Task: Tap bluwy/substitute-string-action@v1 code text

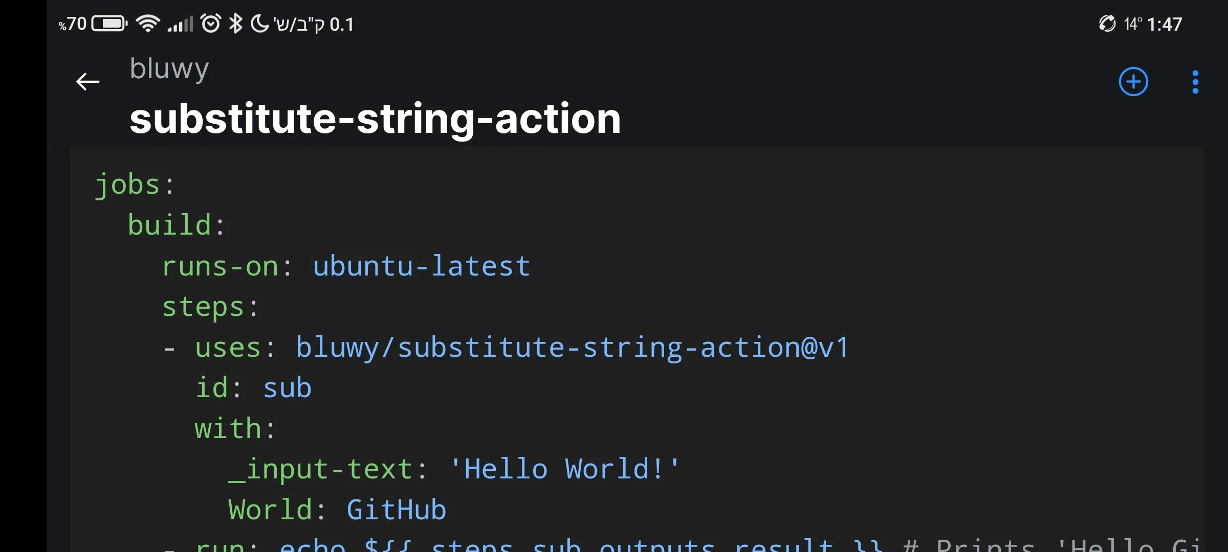Action: click(572, 348)
